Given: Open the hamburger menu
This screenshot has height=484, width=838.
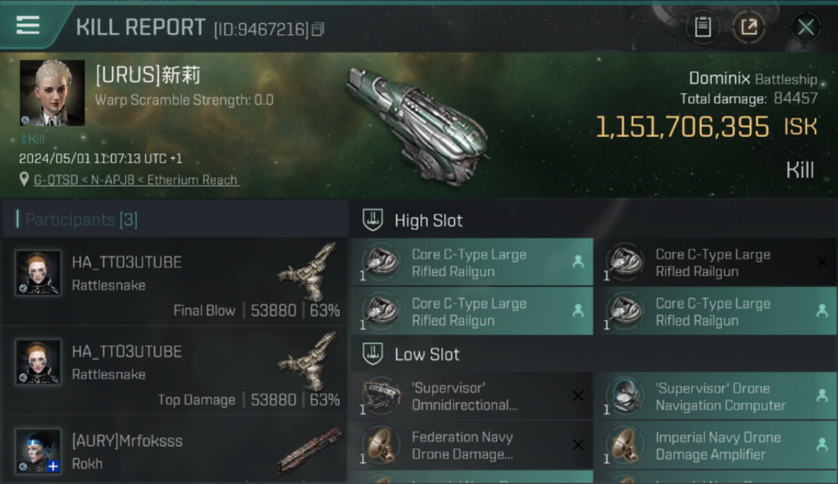Looking at the screenshot, I should click(x=28, y=26).
